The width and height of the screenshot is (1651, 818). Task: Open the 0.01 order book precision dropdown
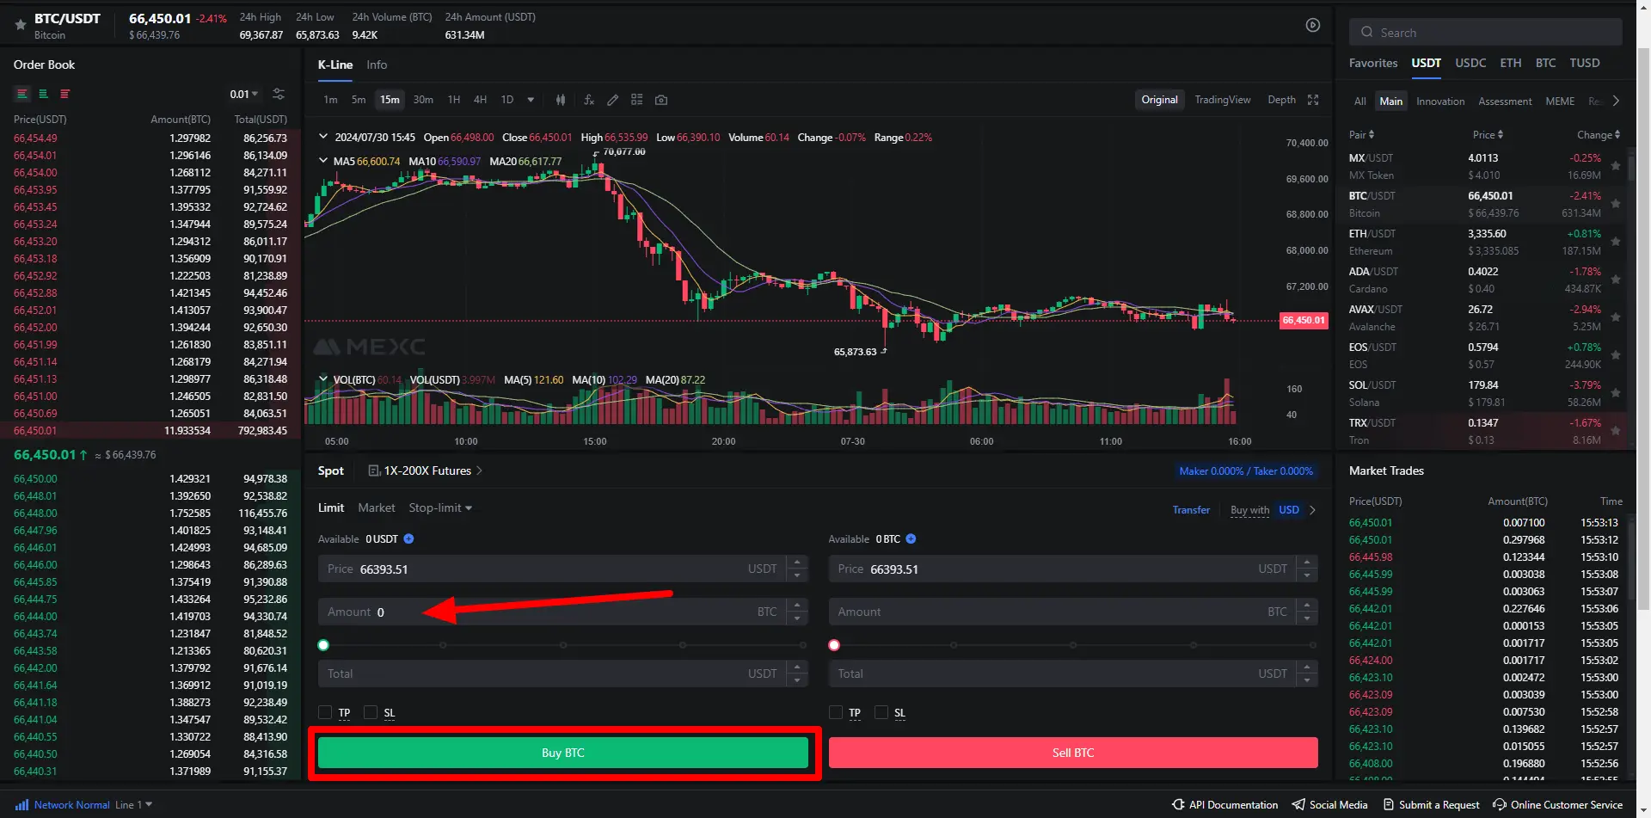click(243, 94)
